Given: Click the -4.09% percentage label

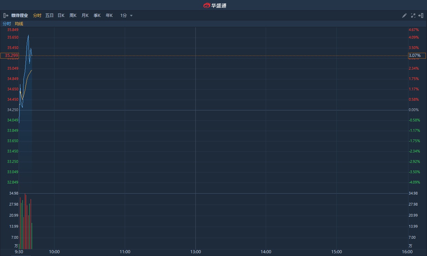Looking at the screenshot, I should pos(415,183).
